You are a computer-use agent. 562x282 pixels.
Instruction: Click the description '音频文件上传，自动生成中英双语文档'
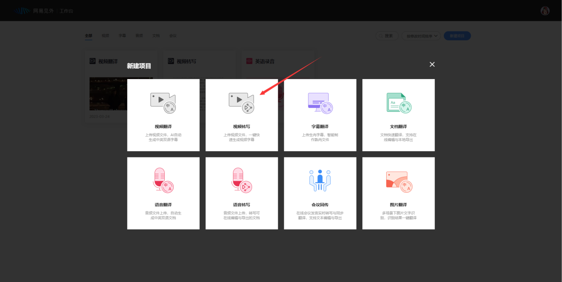(x=163, y=215)
